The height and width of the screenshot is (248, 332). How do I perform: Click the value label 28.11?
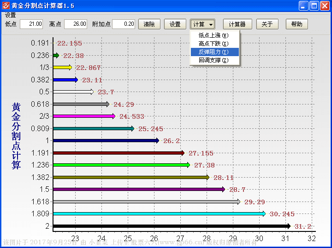[224, 178]
